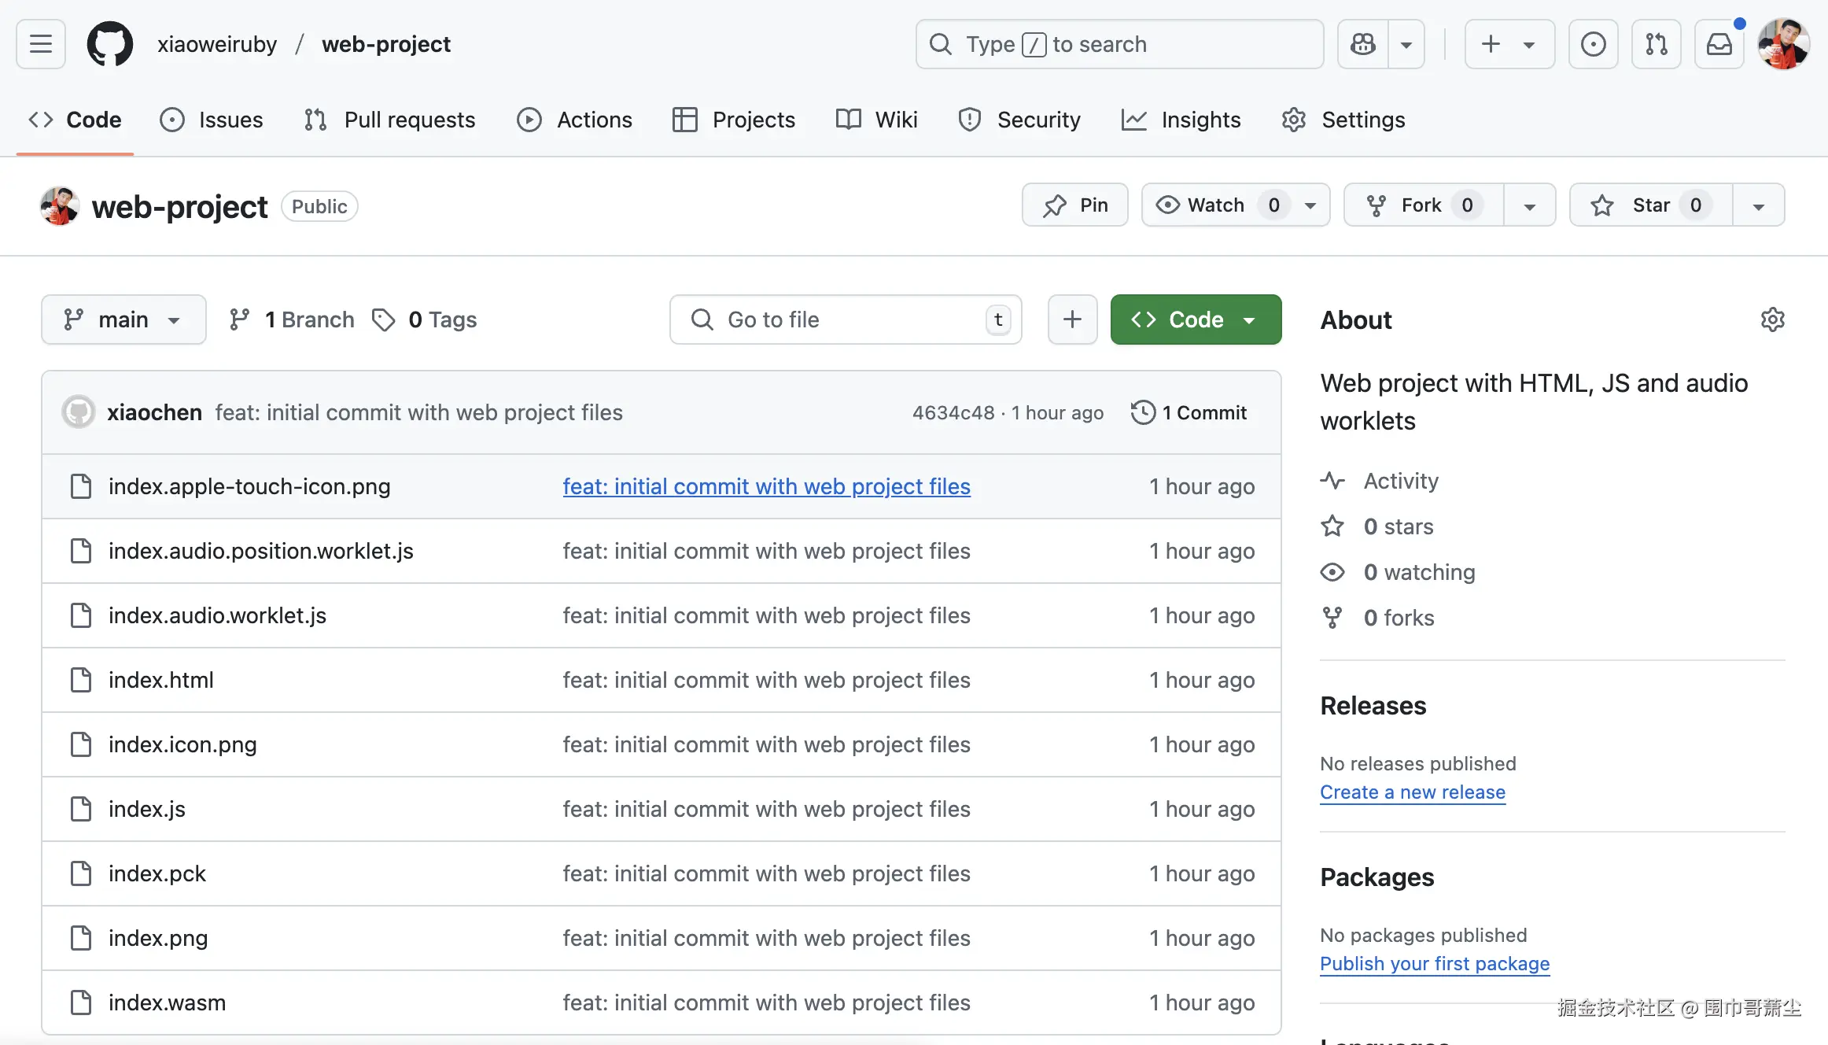Open the notifications inbox icon

[x=1719, y=44]
